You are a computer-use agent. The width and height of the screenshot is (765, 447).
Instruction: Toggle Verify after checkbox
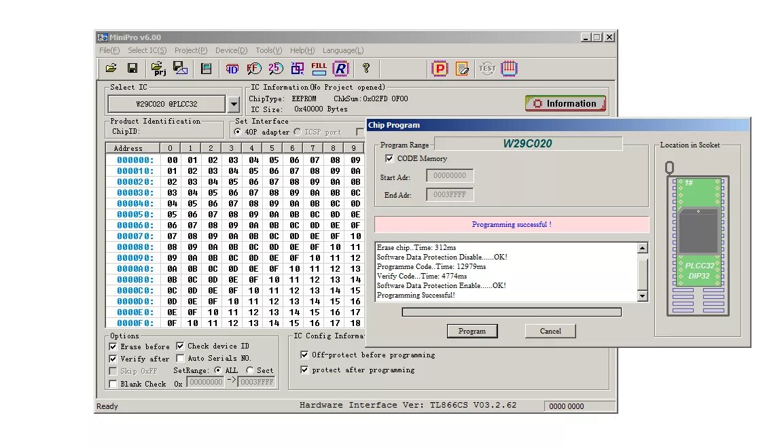coord(113,359)
